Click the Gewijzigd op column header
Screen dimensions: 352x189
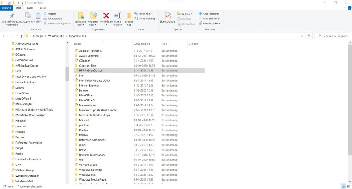click(142, 44)
